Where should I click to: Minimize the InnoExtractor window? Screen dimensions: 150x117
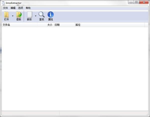coord(131,2)
